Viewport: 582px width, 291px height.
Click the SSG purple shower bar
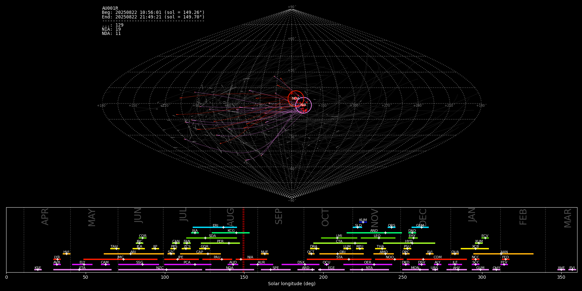138,264
